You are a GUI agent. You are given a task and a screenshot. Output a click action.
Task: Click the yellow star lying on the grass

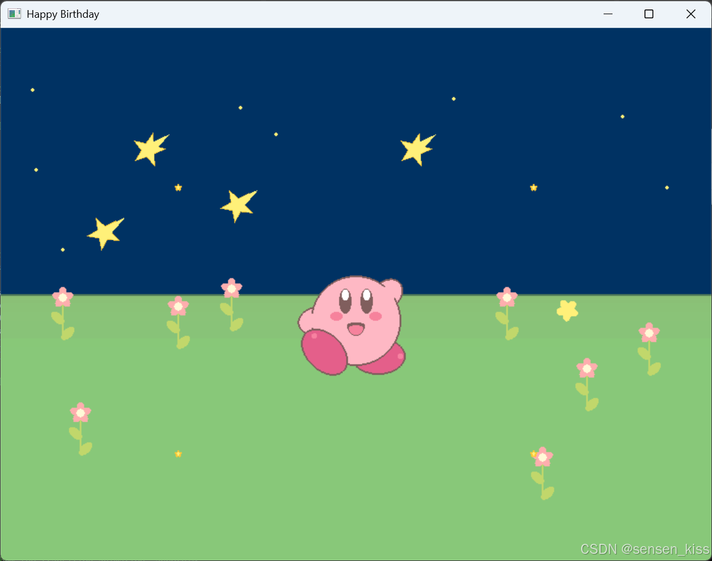(x=567, y=310)
